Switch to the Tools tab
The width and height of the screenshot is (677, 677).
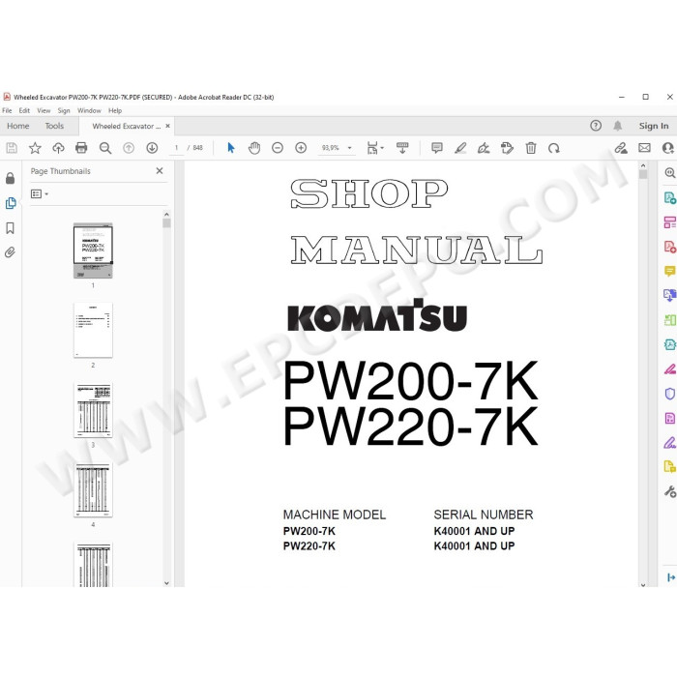click(x=54, y=126)
